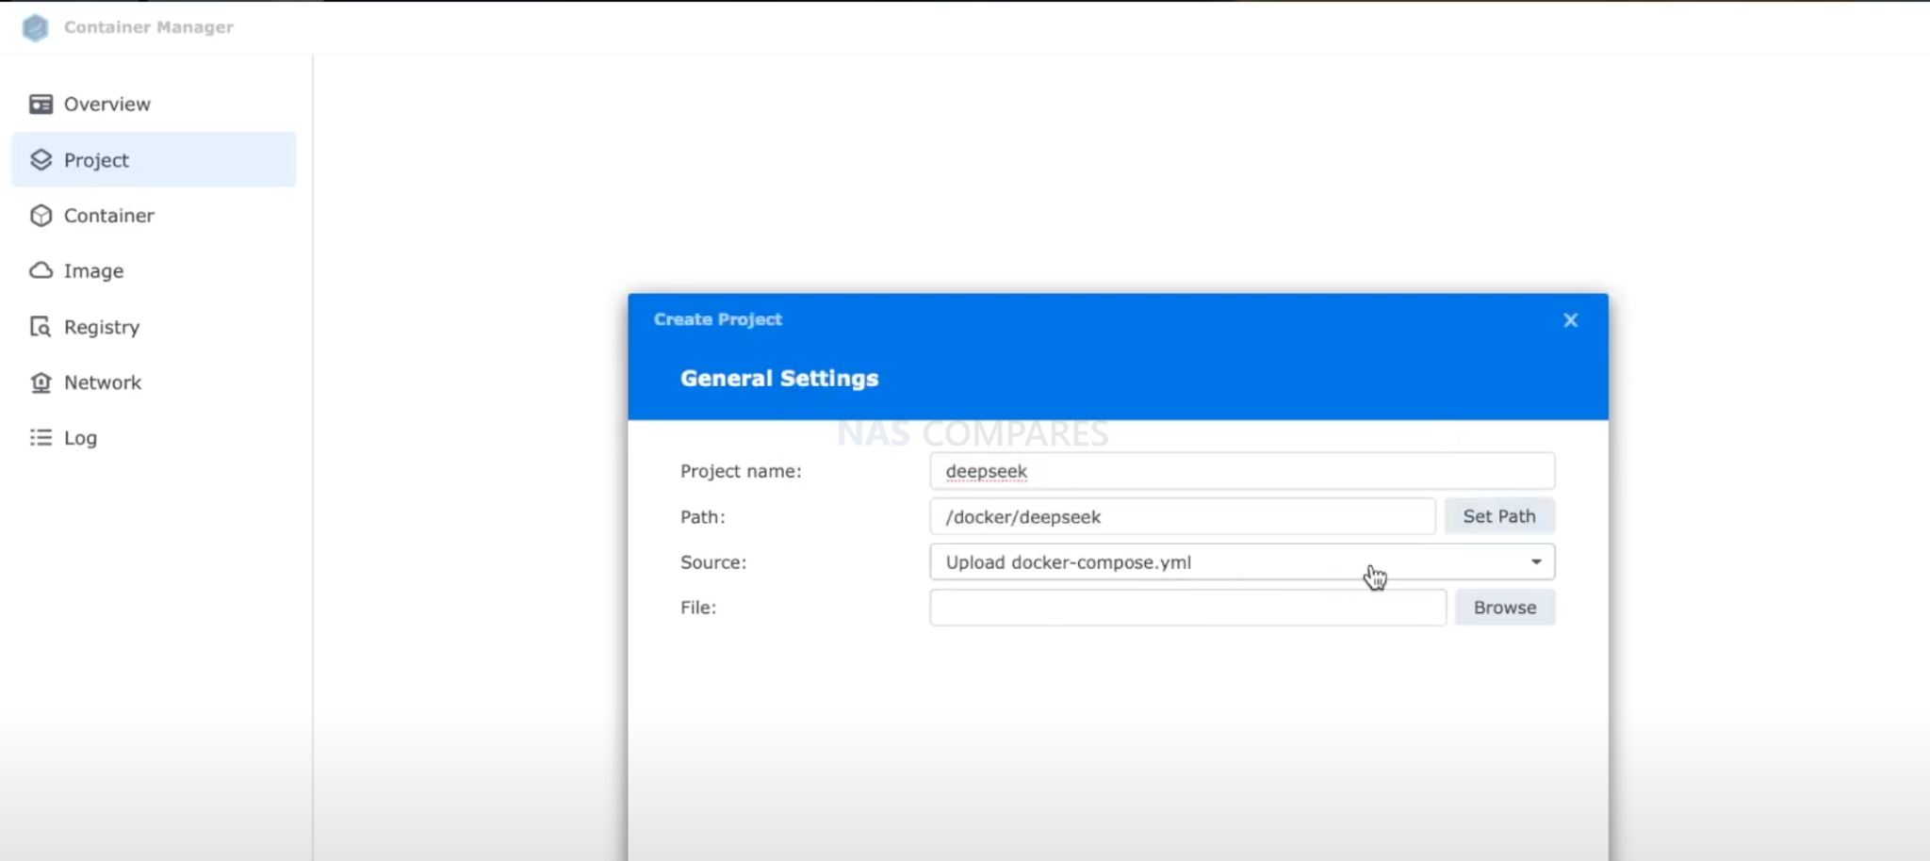Select the Path field showing /docker/deepseek
Image resolution: width=1930 pixels, height=861 pixels.
click(x=1183, y=516)
